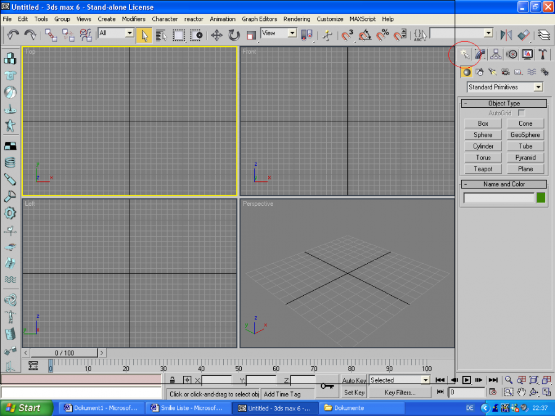Click the Teapot primitive button
This screenshot has width=555, height=416.
click(483, 169)
